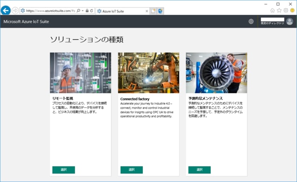Click the search magnifier in address bar
297x182 pixels.
point(78,11)
